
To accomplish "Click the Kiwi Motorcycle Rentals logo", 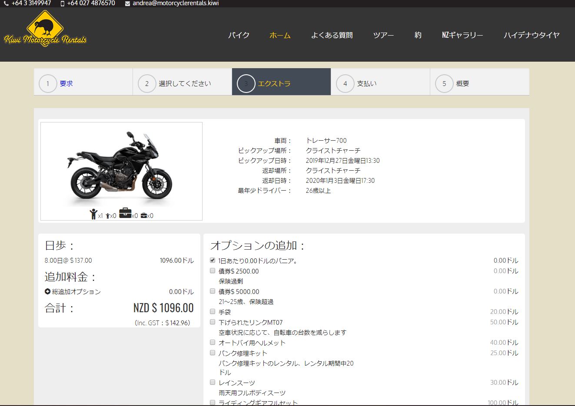I will tap(45, 30).
